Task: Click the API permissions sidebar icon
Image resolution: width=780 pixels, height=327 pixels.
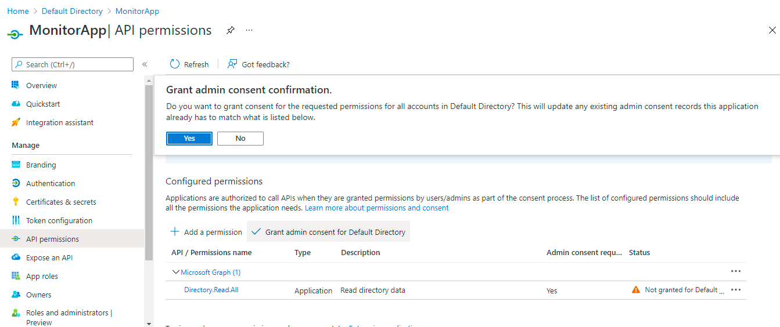Action: [16, 239]
